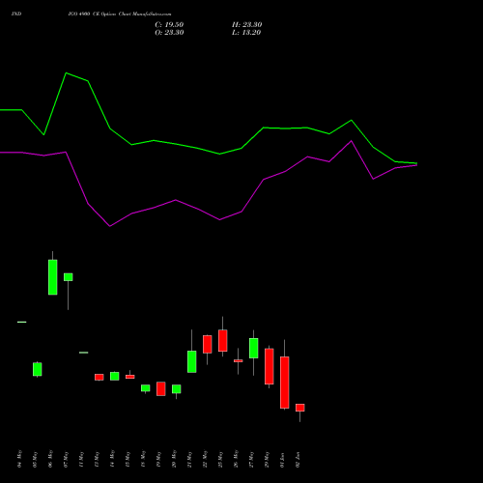Click the 04 May date label
Image resolution: width=483 pixels, height=483 pixels.
[19, 459]
